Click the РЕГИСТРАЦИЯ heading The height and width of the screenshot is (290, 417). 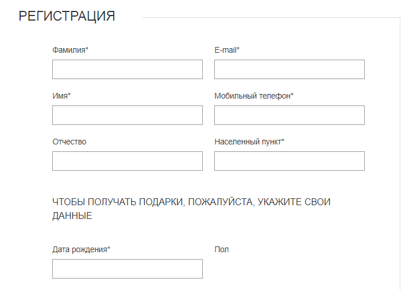[67, 16]
